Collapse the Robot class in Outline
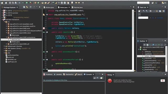Screen dimensions: 168x94 pyautogui.click(x=139, y=49)
